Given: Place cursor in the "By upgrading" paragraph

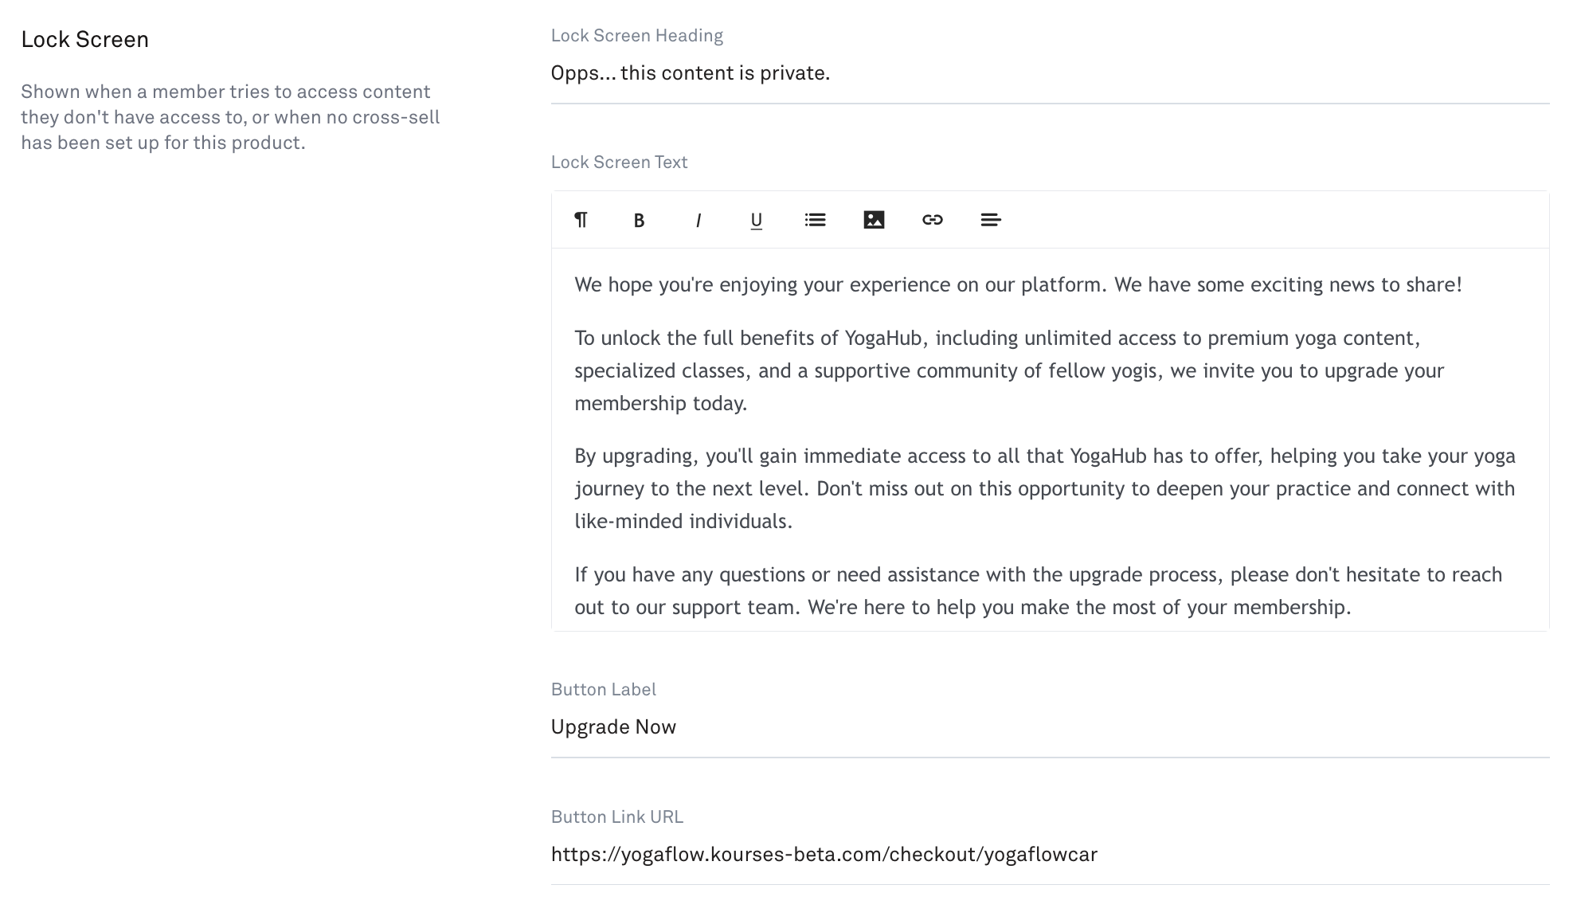Looking at the screenshot, I should click(1045, 488).
